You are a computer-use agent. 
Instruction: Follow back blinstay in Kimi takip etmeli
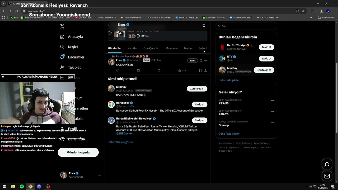197,89
